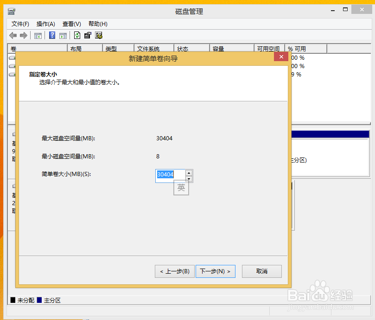
Task: Click the 下一步(N) button to continue
Action: tap(215, 271)
